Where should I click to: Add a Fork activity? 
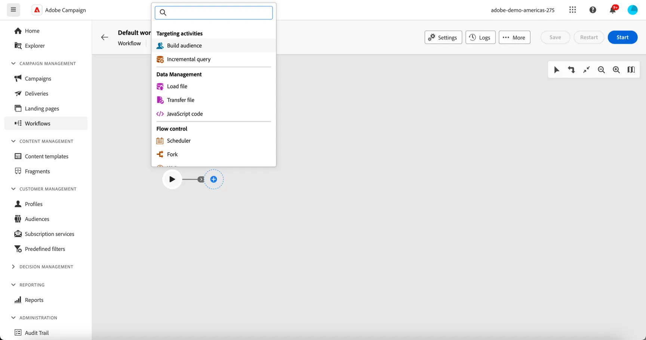pos(213,154)
